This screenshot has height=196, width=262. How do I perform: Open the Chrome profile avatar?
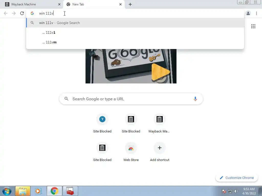click(x=248, y=13)
